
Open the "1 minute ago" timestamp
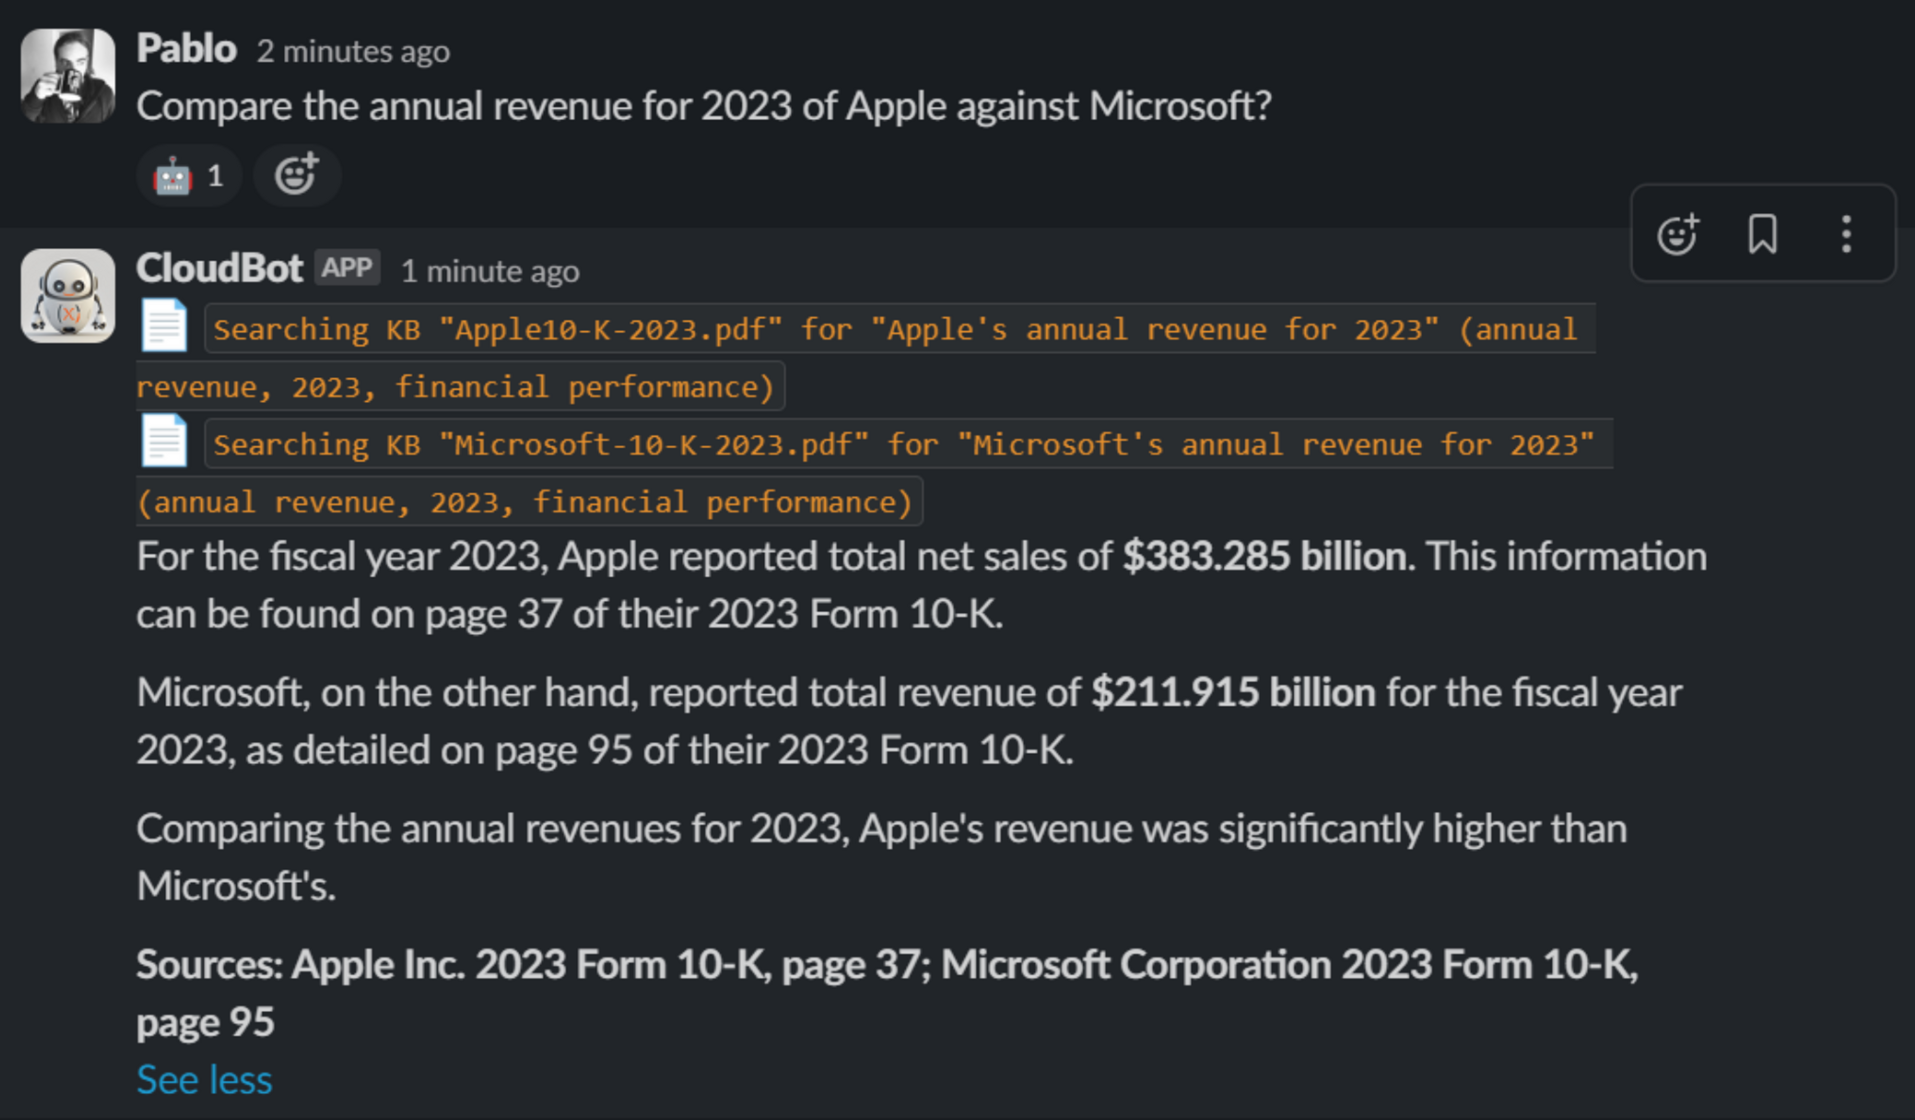tap(489, 272)
